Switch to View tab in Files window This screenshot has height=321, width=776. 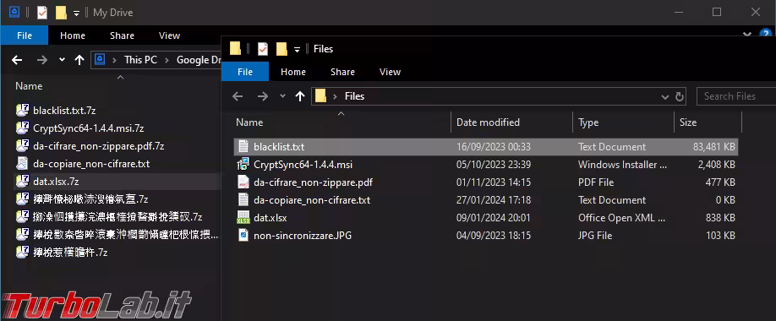[x=390, y=72]
